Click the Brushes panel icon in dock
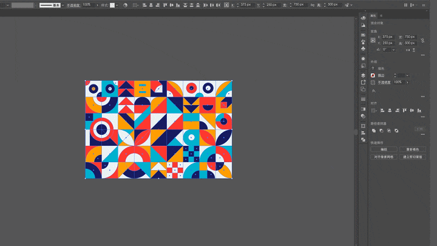This screenshot has width=437, height=246. pos(363,42)
